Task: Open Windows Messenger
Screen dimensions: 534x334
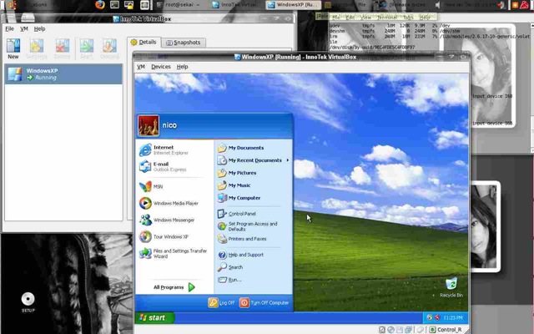Action: pos(174,220)
